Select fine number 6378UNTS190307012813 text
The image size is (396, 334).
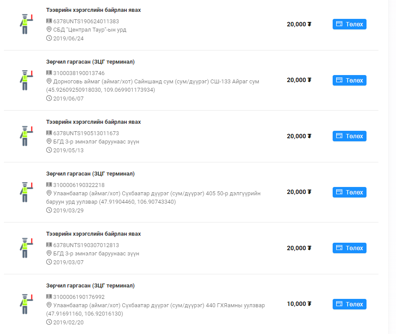[86, 245]
